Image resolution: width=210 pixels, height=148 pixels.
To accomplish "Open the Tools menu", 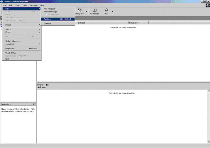I will point(24,5).
